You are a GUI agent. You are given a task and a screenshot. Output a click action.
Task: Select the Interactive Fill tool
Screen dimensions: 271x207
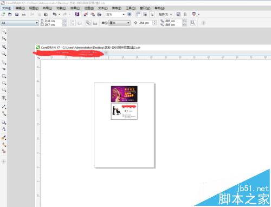(4, 145)
